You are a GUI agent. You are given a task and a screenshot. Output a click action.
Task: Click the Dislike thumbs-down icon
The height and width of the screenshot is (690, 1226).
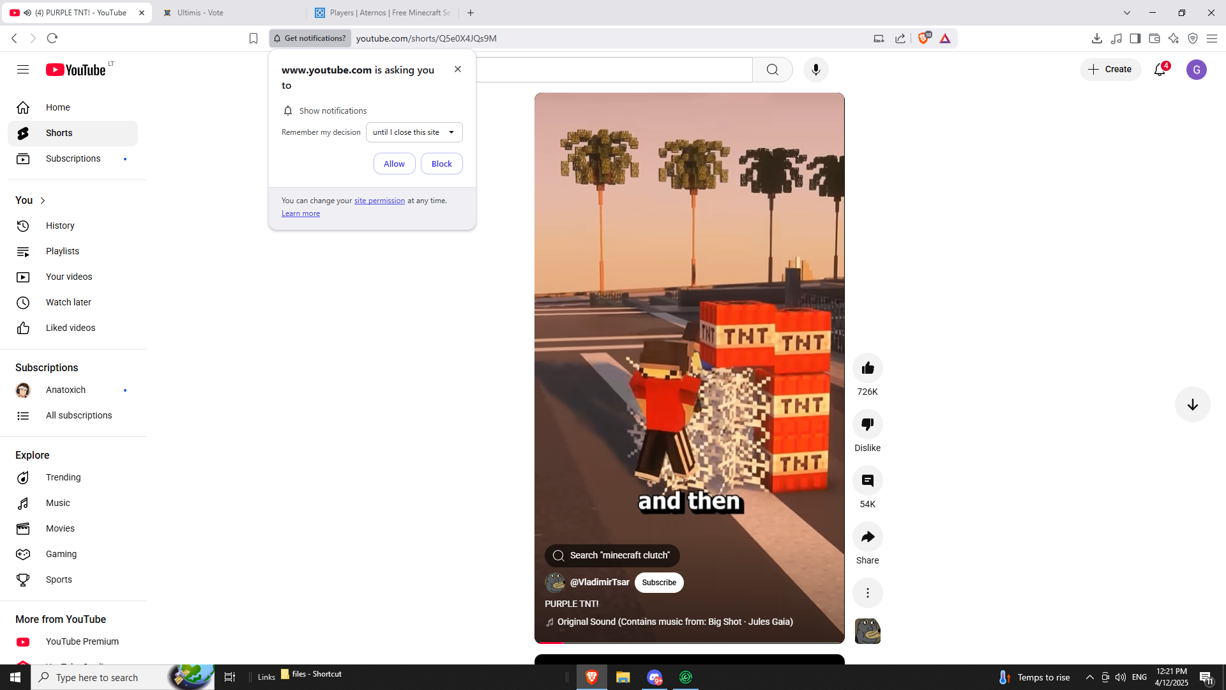pos(867,424)
